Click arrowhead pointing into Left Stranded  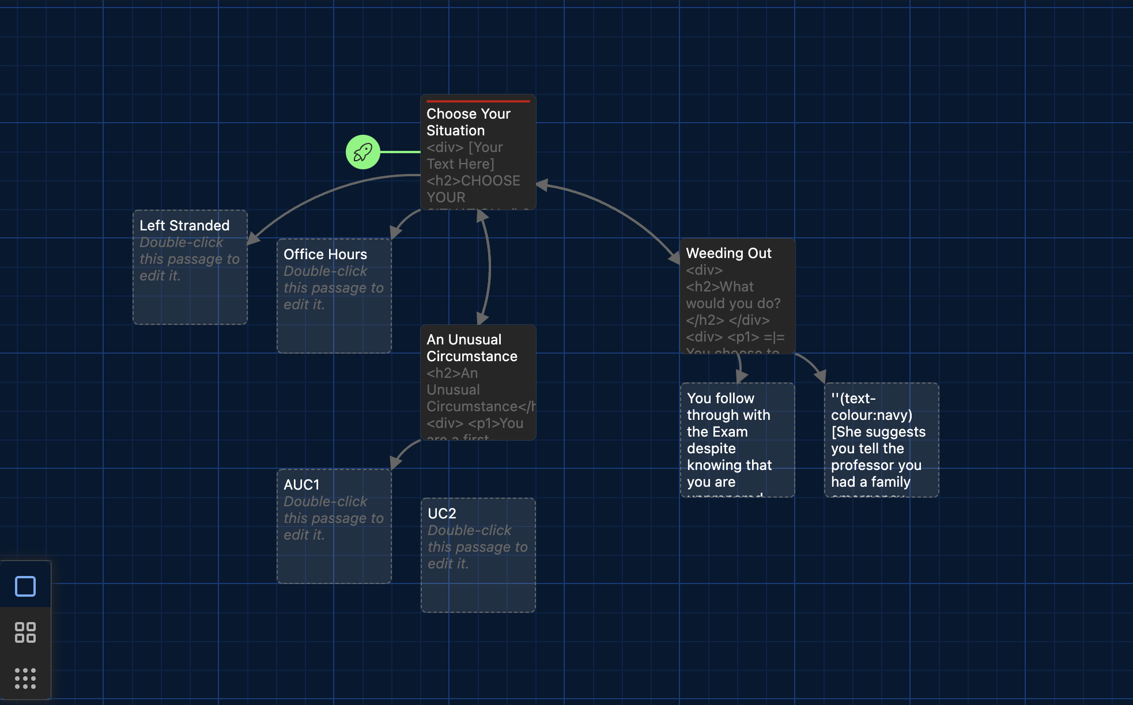(253, 239)
